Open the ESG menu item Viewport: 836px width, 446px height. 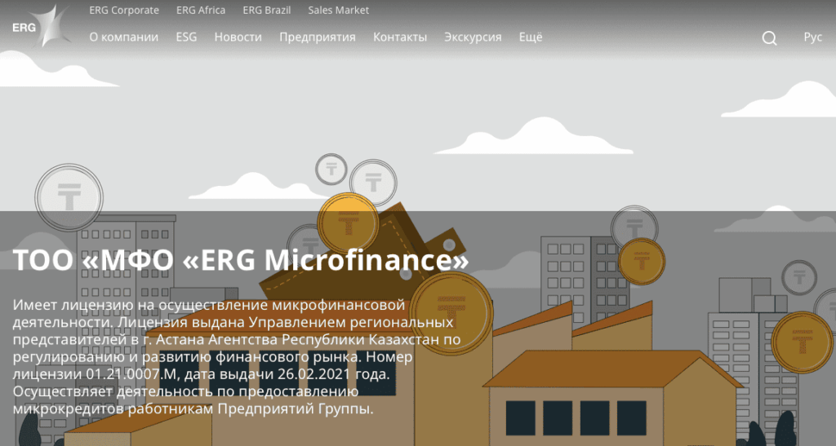pyautogui.click(x=186, y=38)
